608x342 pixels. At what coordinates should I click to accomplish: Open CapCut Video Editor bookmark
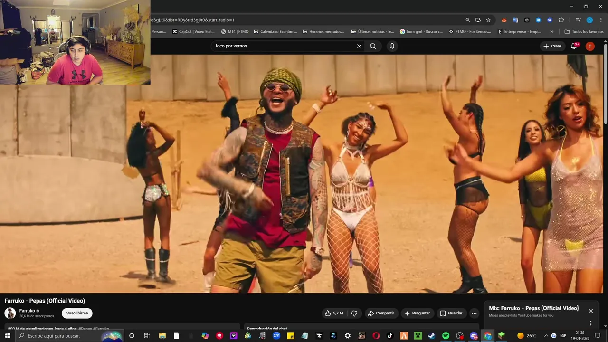pyautogui.click(x=193, y=32)
